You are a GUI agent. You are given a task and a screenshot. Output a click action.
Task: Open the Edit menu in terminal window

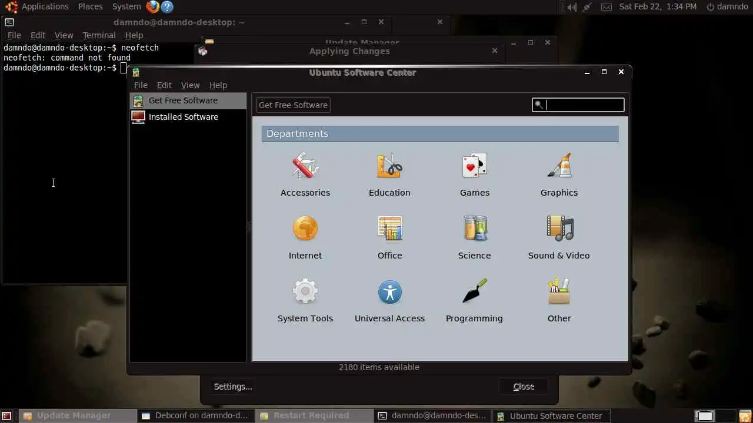[x=38, y=35]
